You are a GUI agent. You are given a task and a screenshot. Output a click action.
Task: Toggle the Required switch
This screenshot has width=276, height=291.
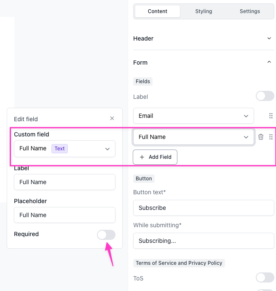pyautogui.click(x=106, y=235)
